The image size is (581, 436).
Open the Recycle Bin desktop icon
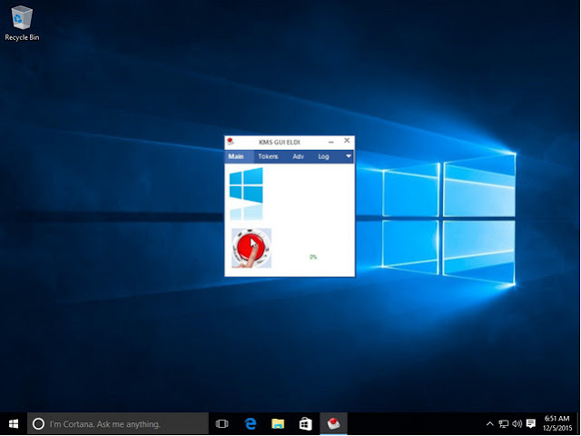pos(22,23)
